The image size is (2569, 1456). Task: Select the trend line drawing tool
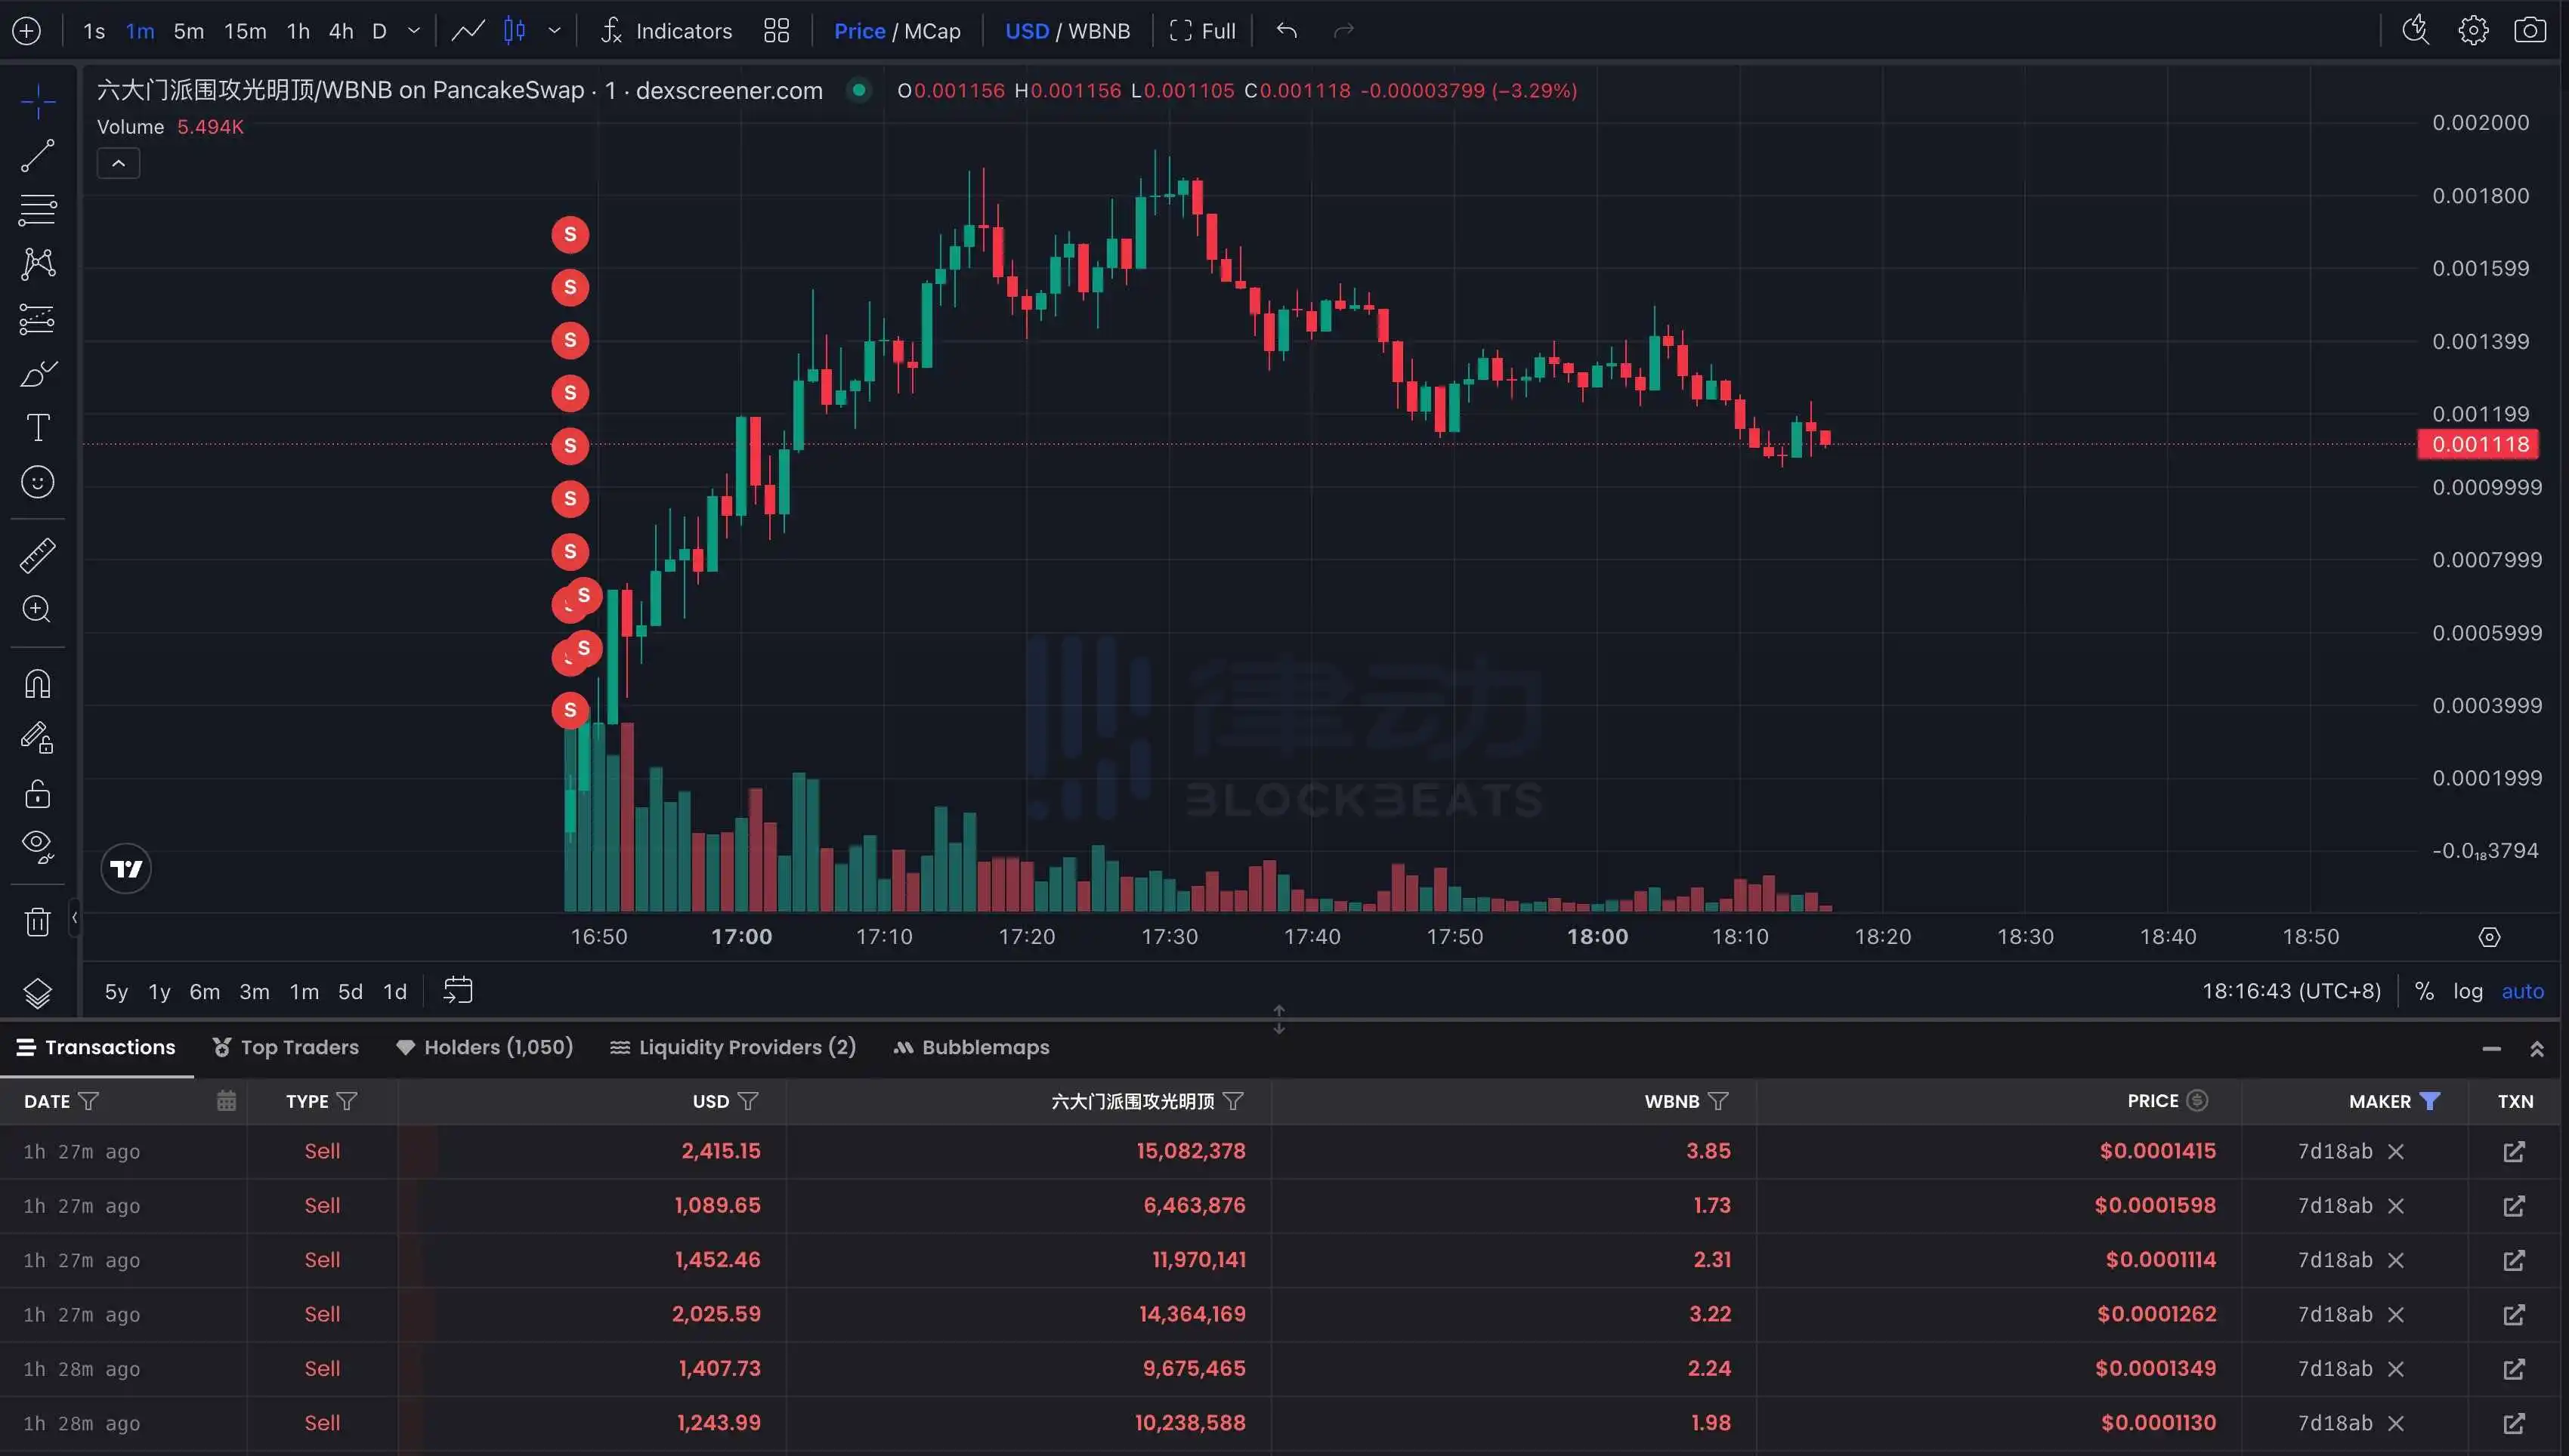[37, 156]
